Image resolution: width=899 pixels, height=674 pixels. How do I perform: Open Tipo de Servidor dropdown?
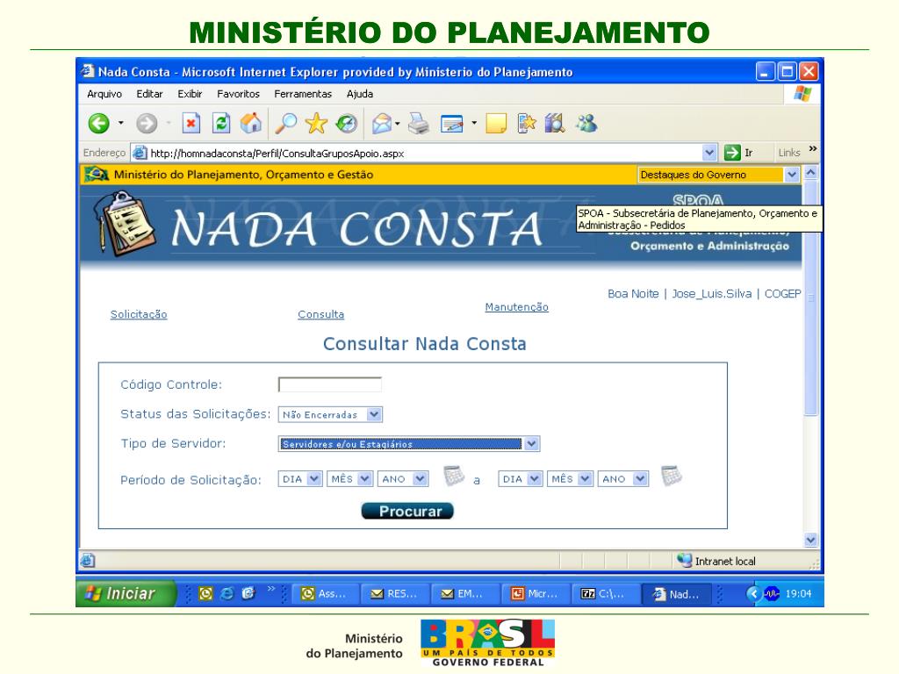point(531,443)
